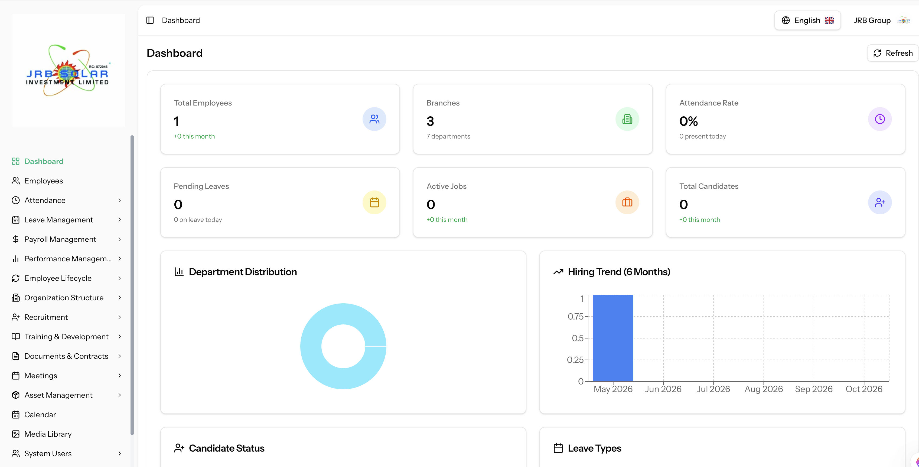This screenshot has width=919, height=467.
Task: Click the Total Candidates user-plus icon
Action: [879, 202]
